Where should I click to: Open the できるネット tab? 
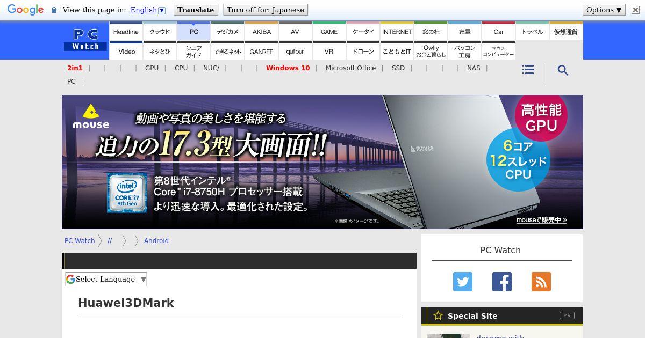click(227, 51)
